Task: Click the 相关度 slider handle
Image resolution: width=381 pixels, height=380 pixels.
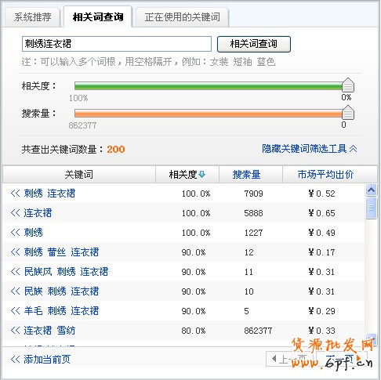Action: 348,85
